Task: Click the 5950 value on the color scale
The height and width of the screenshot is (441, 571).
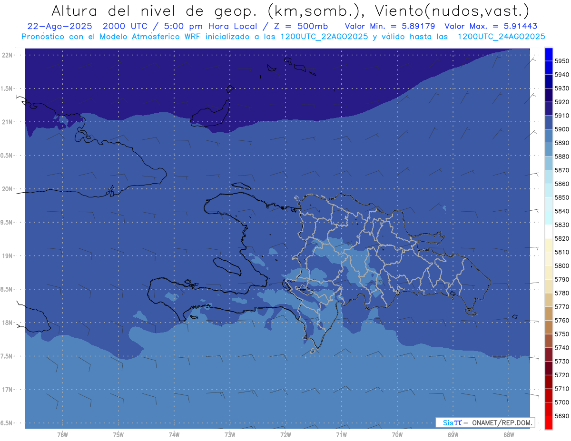Action: click(561, 61)
